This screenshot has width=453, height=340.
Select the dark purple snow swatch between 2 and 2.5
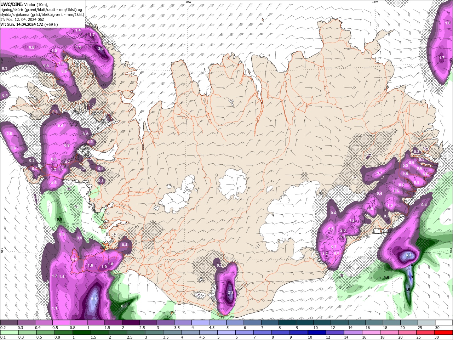(131, 323)
